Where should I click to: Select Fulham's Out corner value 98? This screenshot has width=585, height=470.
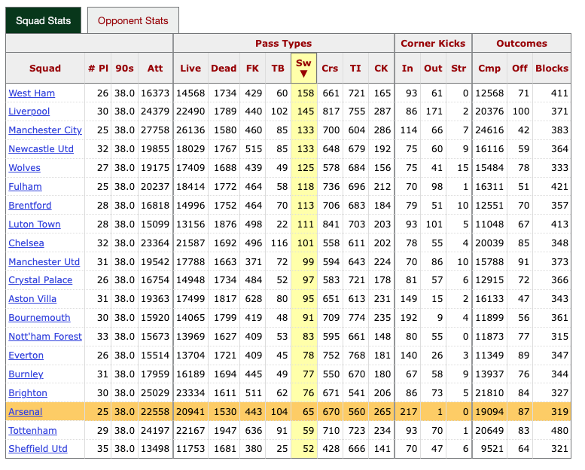tap(437, 187)
